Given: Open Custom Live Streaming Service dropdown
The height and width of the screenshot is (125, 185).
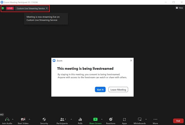Looking at the screenshot, I should click(x=32, y=8).
